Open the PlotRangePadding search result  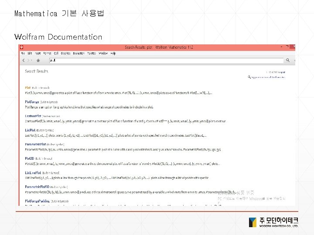(37, 201)
